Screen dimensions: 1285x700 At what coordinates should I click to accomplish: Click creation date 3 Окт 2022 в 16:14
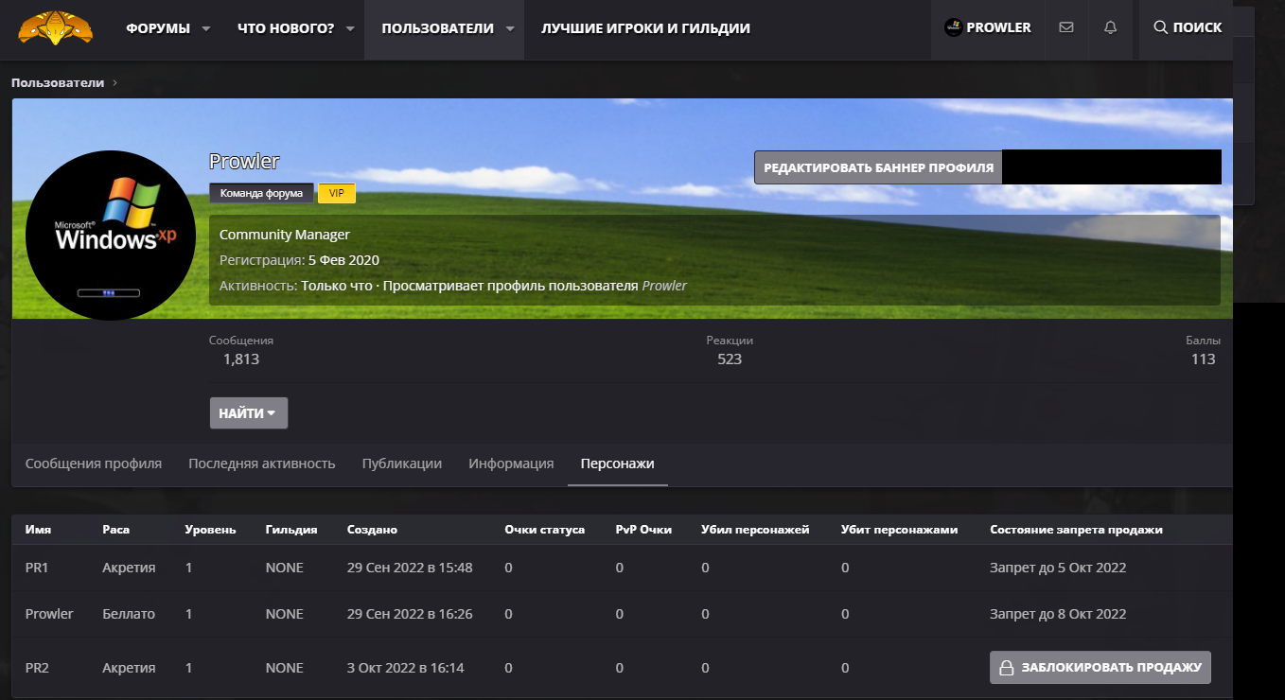tap(406, 668)
